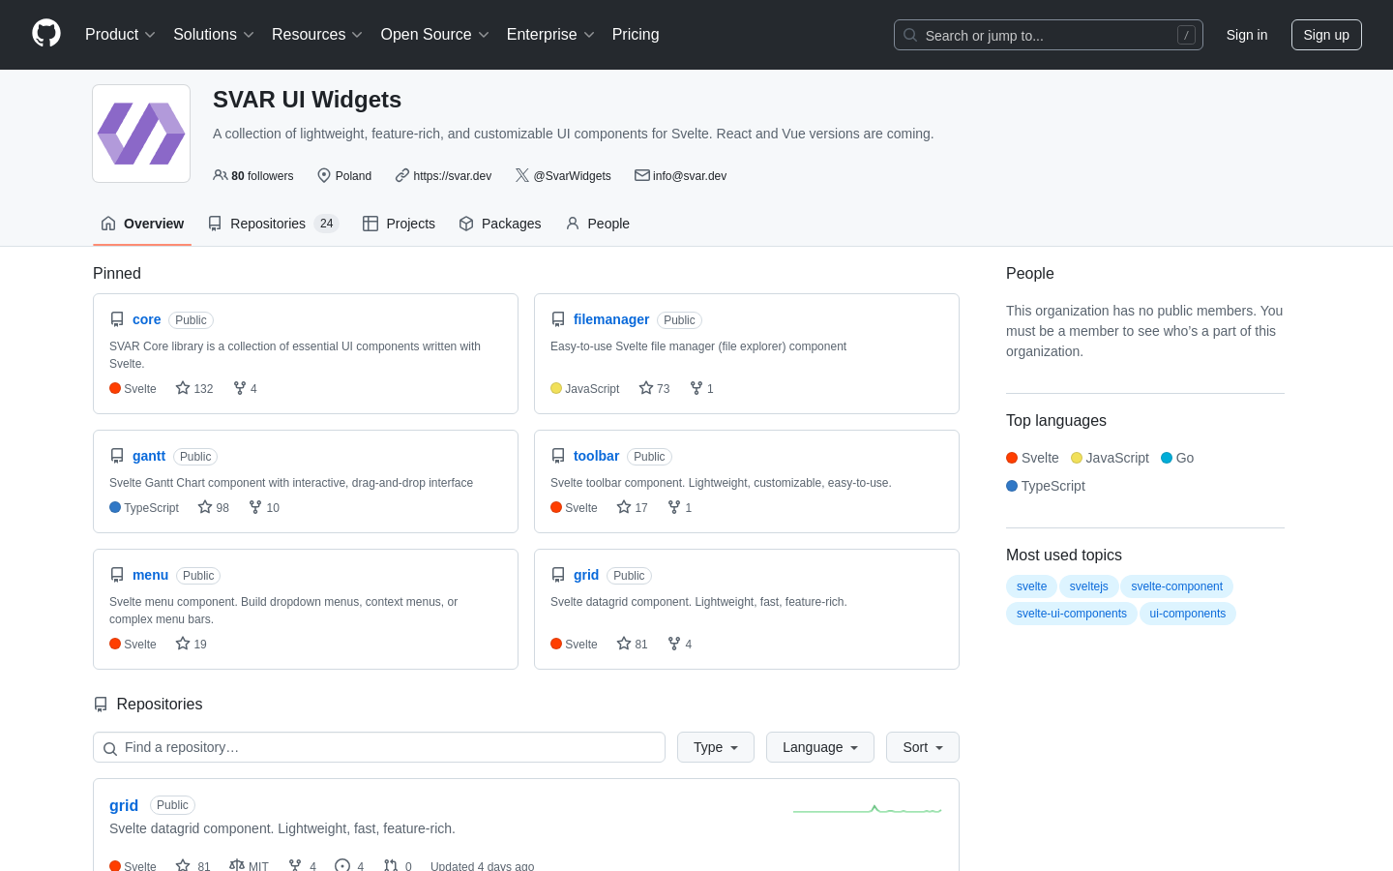Click the Sign up button

pos(1326,35)
